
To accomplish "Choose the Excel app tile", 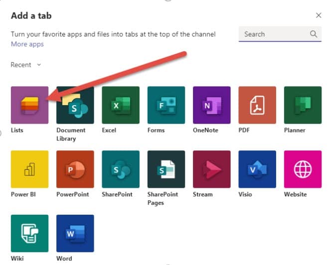I will tap(121, 105).
